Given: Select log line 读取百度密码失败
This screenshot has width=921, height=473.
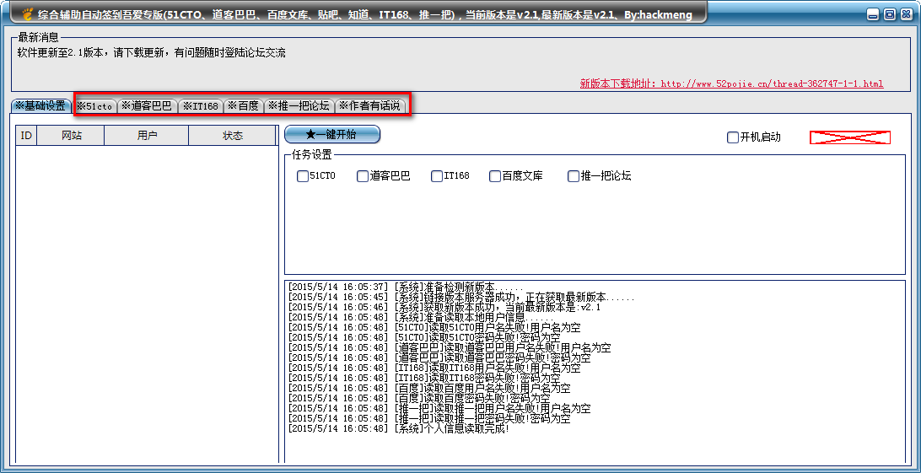Looking at the screenshot, I should [419, 398].
